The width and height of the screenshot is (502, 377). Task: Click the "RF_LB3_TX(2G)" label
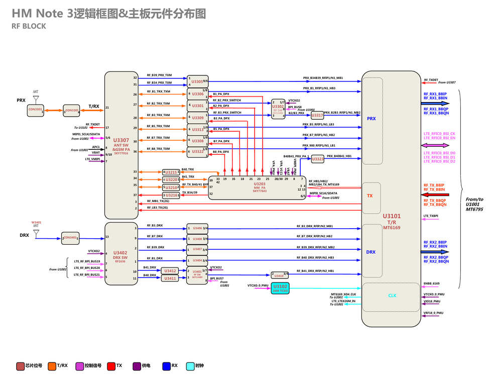(158, 208)
